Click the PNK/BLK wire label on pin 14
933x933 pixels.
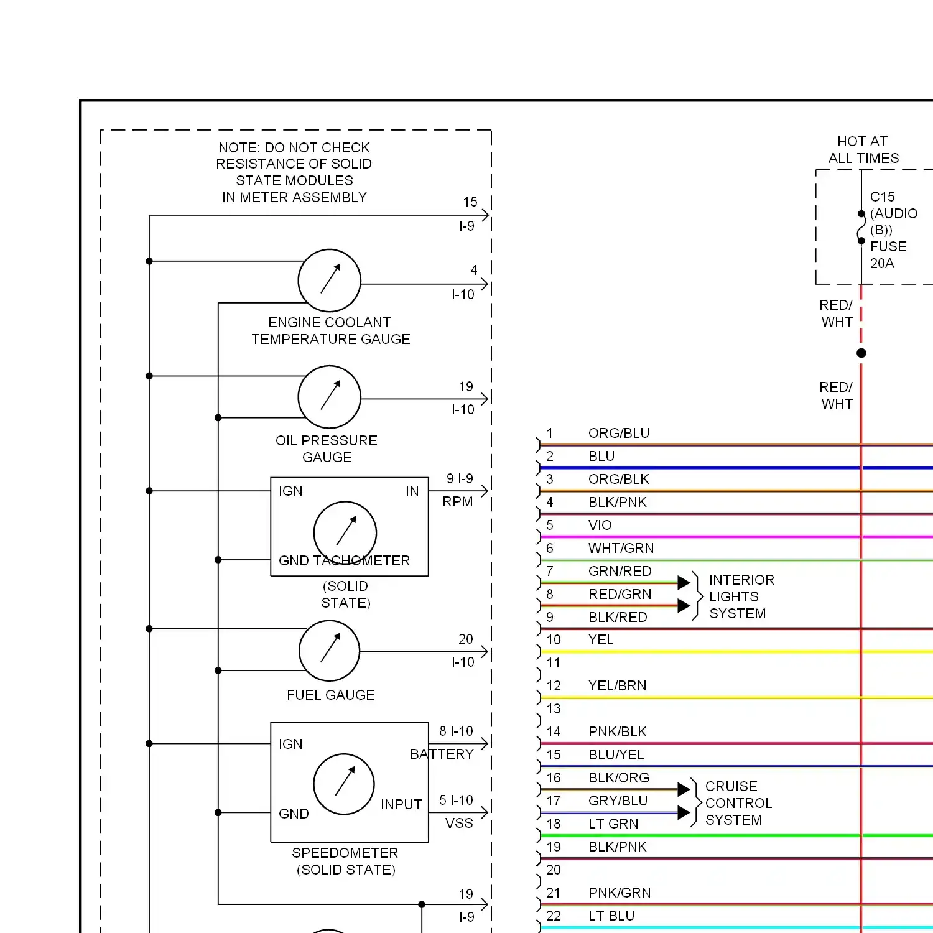pyautogui.click(x=618, y=731)
